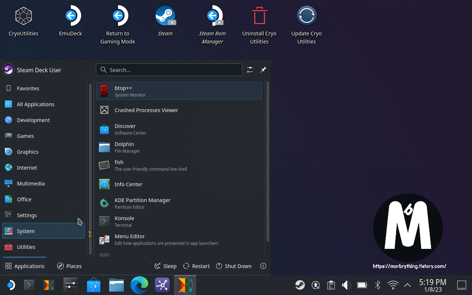The height and width of the screenshot is (295, 472).
Task: Open the clipboard tray icon
Action: coord(331,285)
